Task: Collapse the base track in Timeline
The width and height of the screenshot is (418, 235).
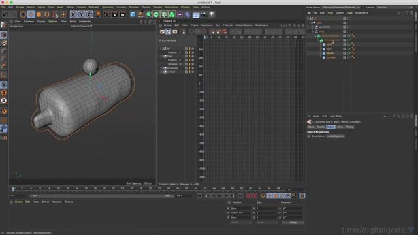Action: pyautogui.click(x=161, y=57)
